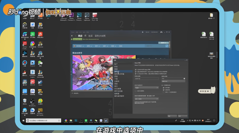Expand the 硬件 dropdown in the store bar
Image resolution: width=239 pixels, height=133 pixels.
[105, 46]
